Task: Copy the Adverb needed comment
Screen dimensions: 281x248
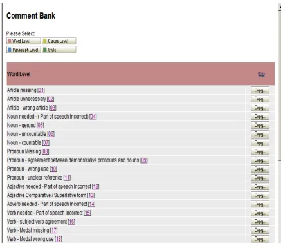Action: (x=260, y=204)
